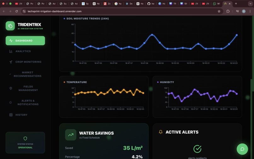View site information icon in address bar

(x=24, y=11)
